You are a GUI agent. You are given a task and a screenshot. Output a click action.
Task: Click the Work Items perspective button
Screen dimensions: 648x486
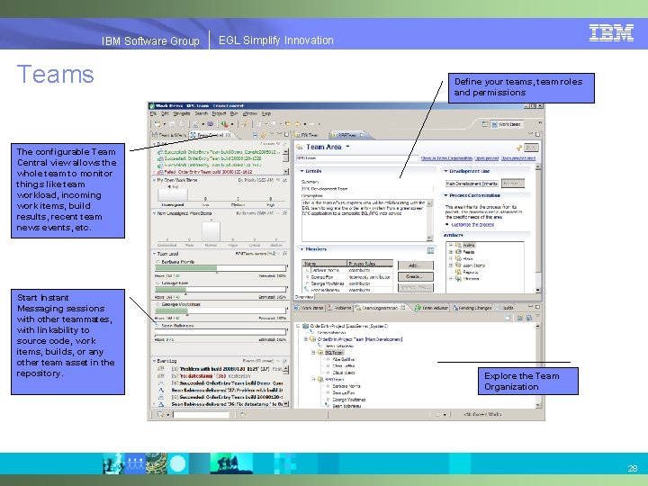pyautogui.click(x=507, y=124)
